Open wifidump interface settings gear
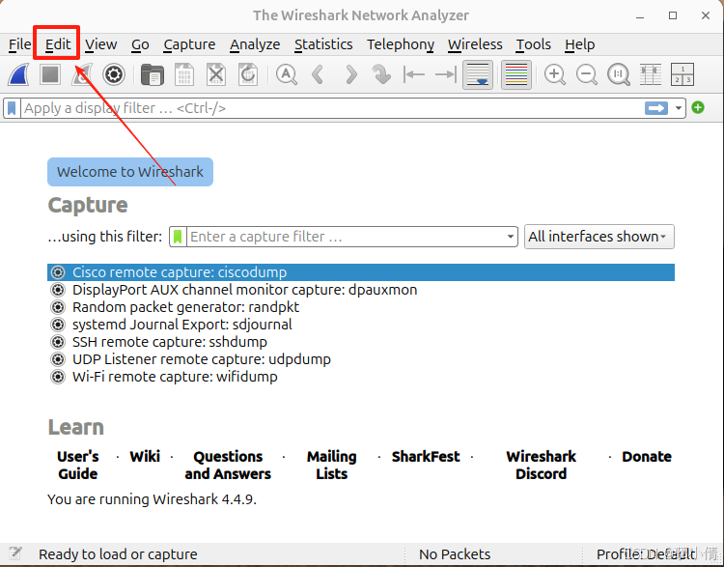The width and height of the screenshot is (724, 567). point(58,377)
